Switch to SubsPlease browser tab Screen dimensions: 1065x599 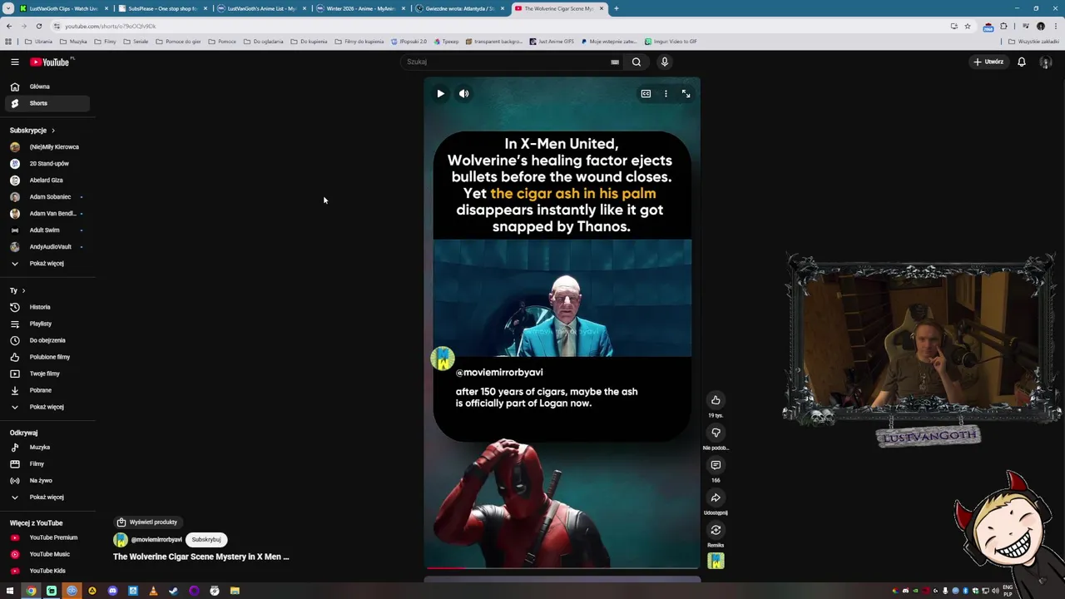pos(161,8)
